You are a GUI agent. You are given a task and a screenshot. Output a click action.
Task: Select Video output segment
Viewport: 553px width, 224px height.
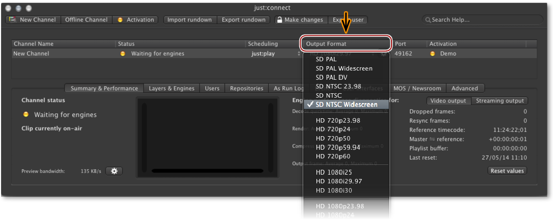point(449,101)
